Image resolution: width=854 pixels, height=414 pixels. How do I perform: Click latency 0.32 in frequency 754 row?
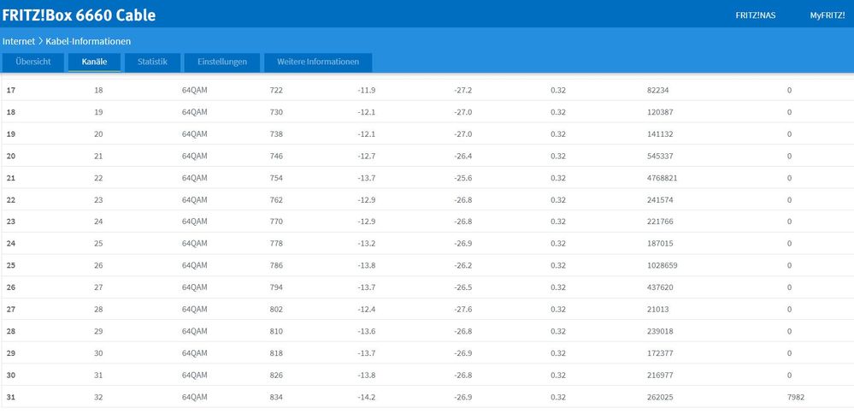[x=558, y=178]
